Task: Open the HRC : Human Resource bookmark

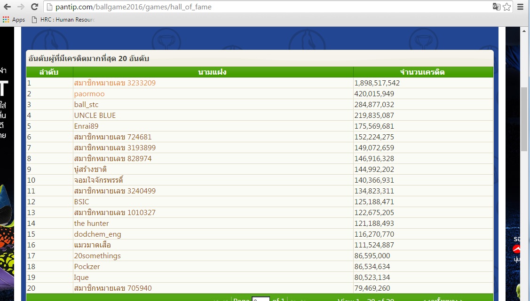Action: pos(63,20)
